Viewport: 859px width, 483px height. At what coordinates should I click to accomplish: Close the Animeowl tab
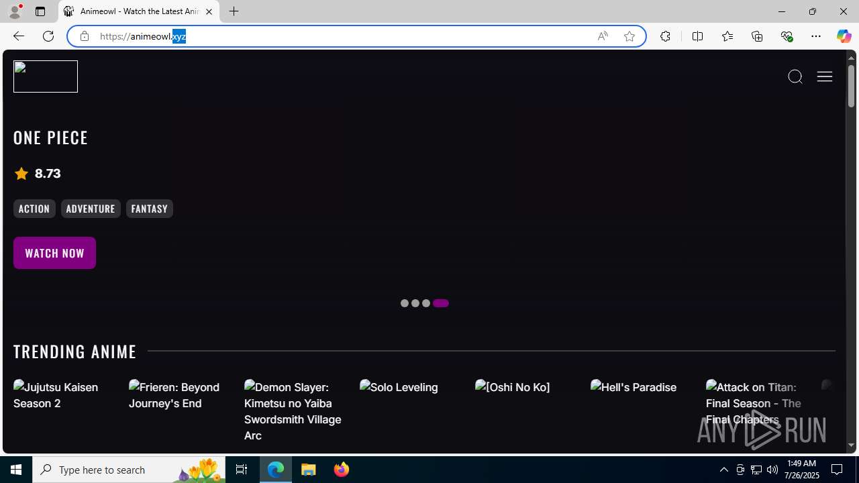pyautogui.click(x=209, y=11)
